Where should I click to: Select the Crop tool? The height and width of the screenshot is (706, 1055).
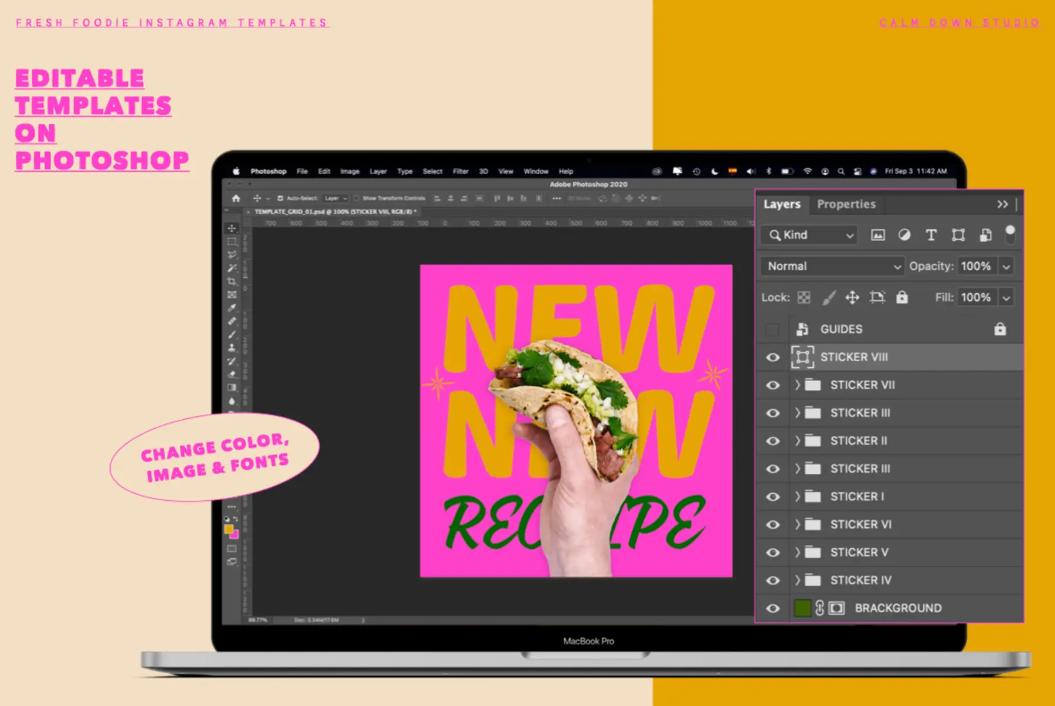click(233, 281)
